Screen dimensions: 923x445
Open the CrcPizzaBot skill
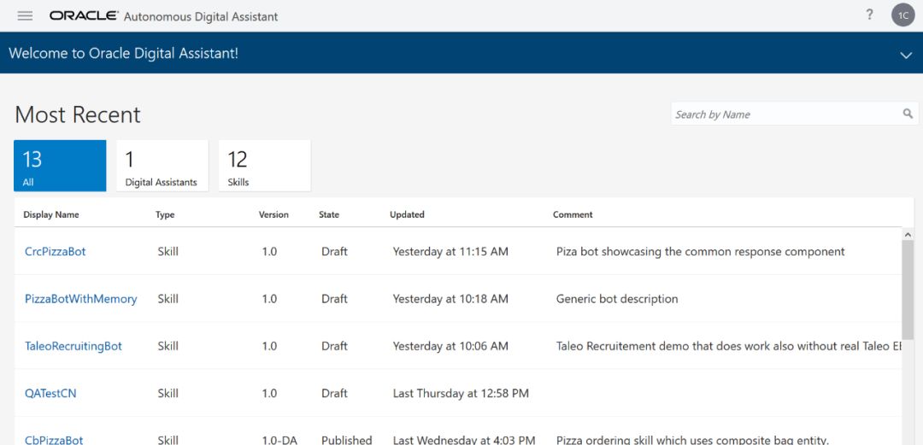(x=56, y=251)
